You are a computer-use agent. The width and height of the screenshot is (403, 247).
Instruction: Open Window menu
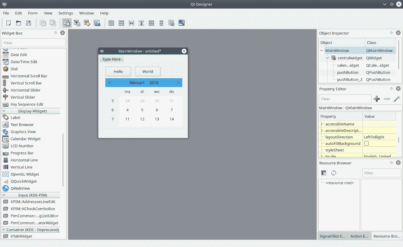[x=86, y=13]
